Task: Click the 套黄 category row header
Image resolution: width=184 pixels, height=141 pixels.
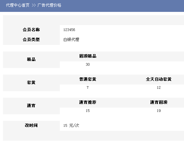Action: point(31,83)
